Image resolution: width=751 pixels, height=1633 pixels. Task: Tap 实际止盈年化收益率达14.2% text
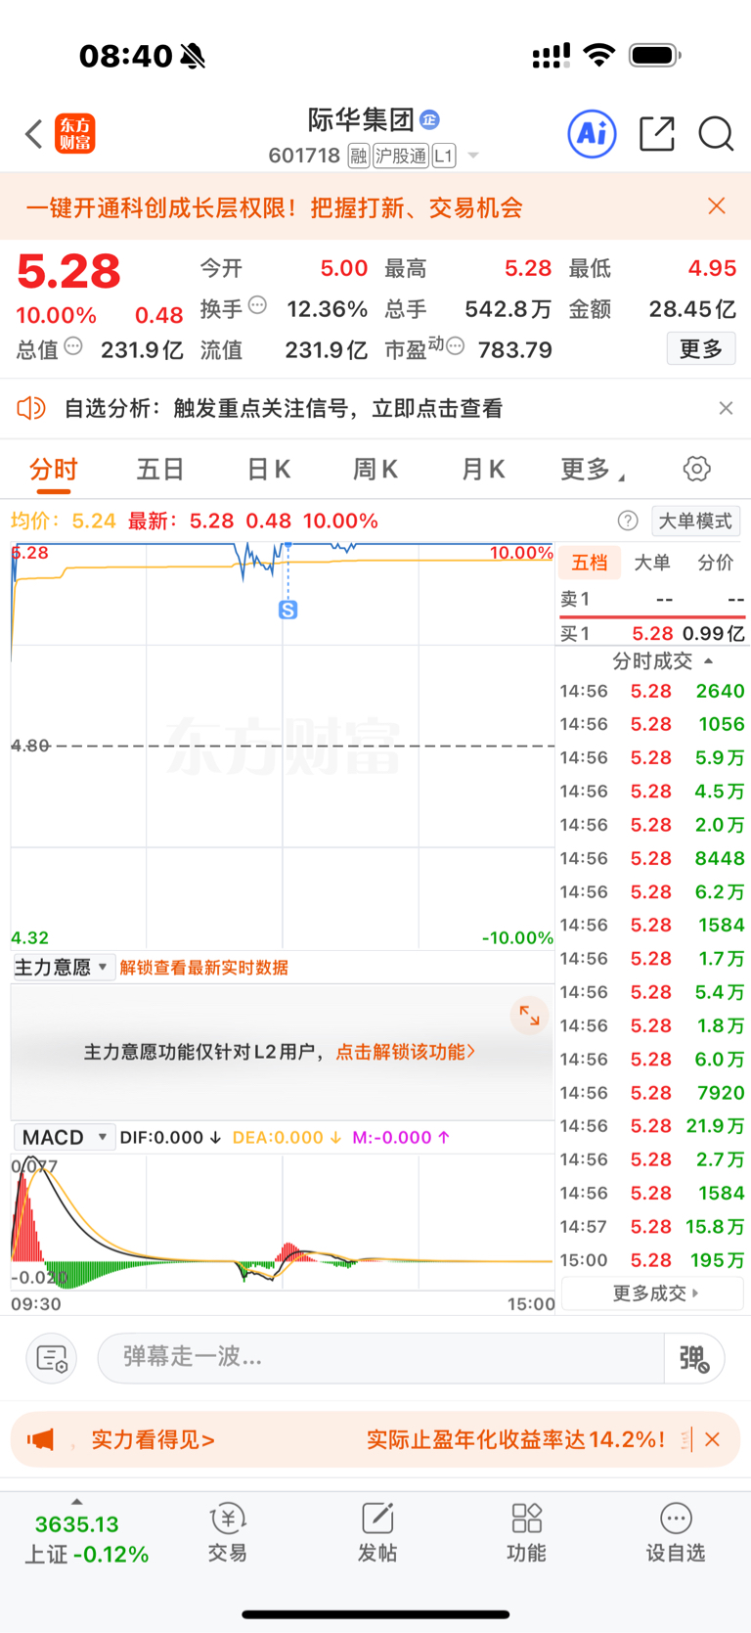click(515, 1439)
